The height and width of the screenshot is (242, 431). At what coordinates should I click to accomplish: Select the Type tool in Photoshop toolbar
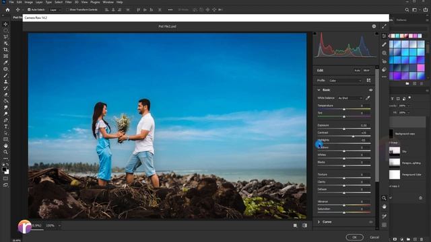coord(5,126)
